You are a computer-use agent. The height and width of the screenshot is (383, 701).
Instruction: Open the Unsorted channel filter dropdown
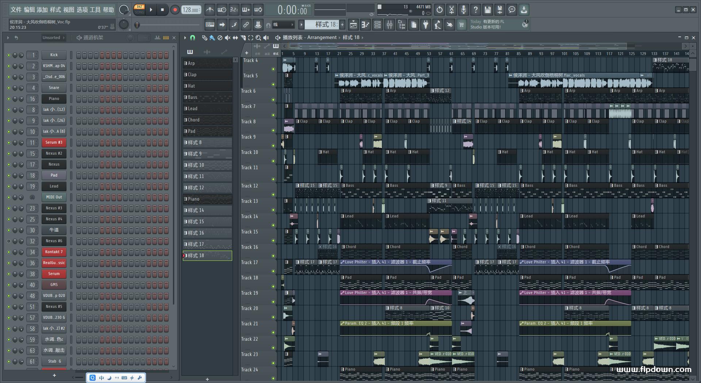(x=53, y=38)
